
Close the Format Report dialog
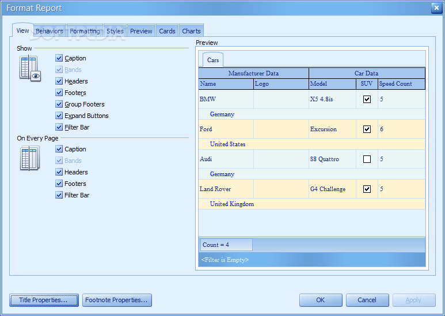click(x=436, y=8)
